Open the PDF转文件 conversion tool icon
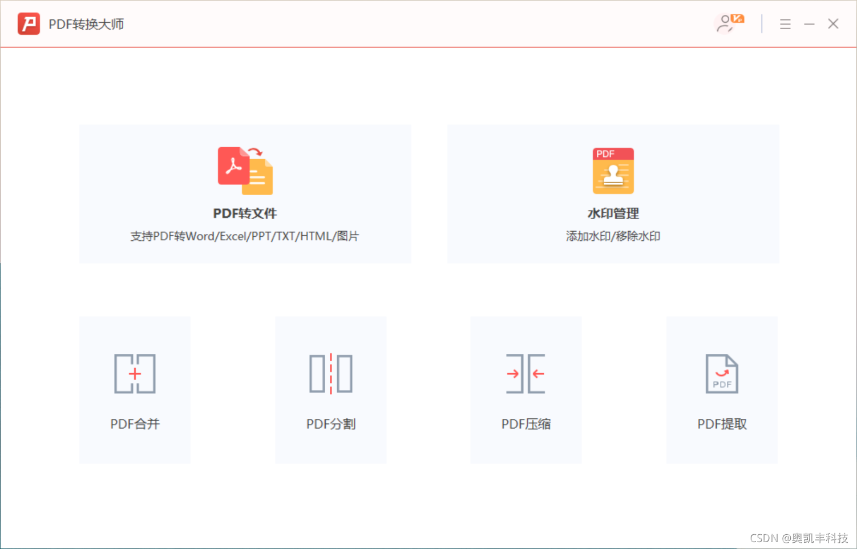Screen dimensions: 857x549 tap(244, 169)
